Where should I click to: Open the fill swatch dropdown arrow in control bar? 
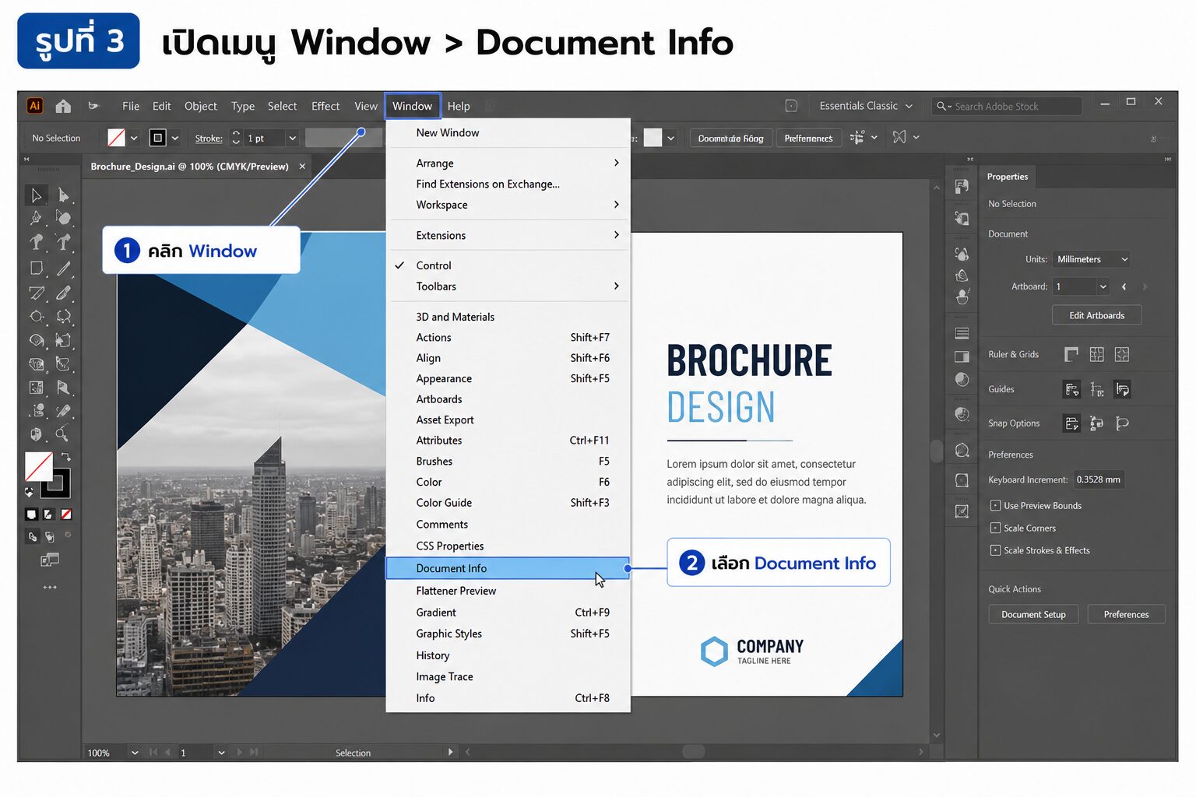[134, 139]
